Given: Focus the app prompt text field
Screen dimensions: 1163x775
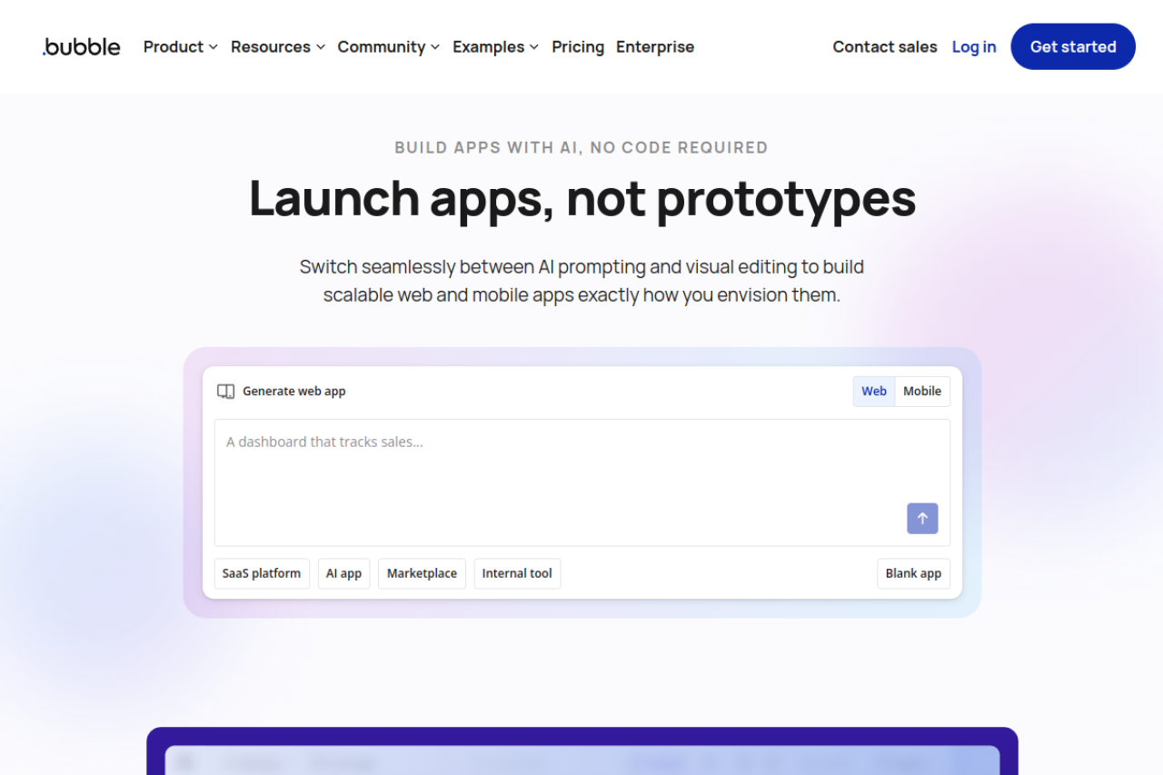Looking at the screenshot, I should point(582,482).
